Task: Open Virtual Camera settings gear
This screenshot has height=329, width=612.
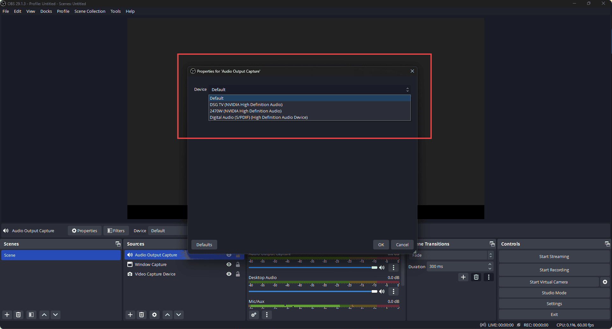Action: (x=605, y=282)
